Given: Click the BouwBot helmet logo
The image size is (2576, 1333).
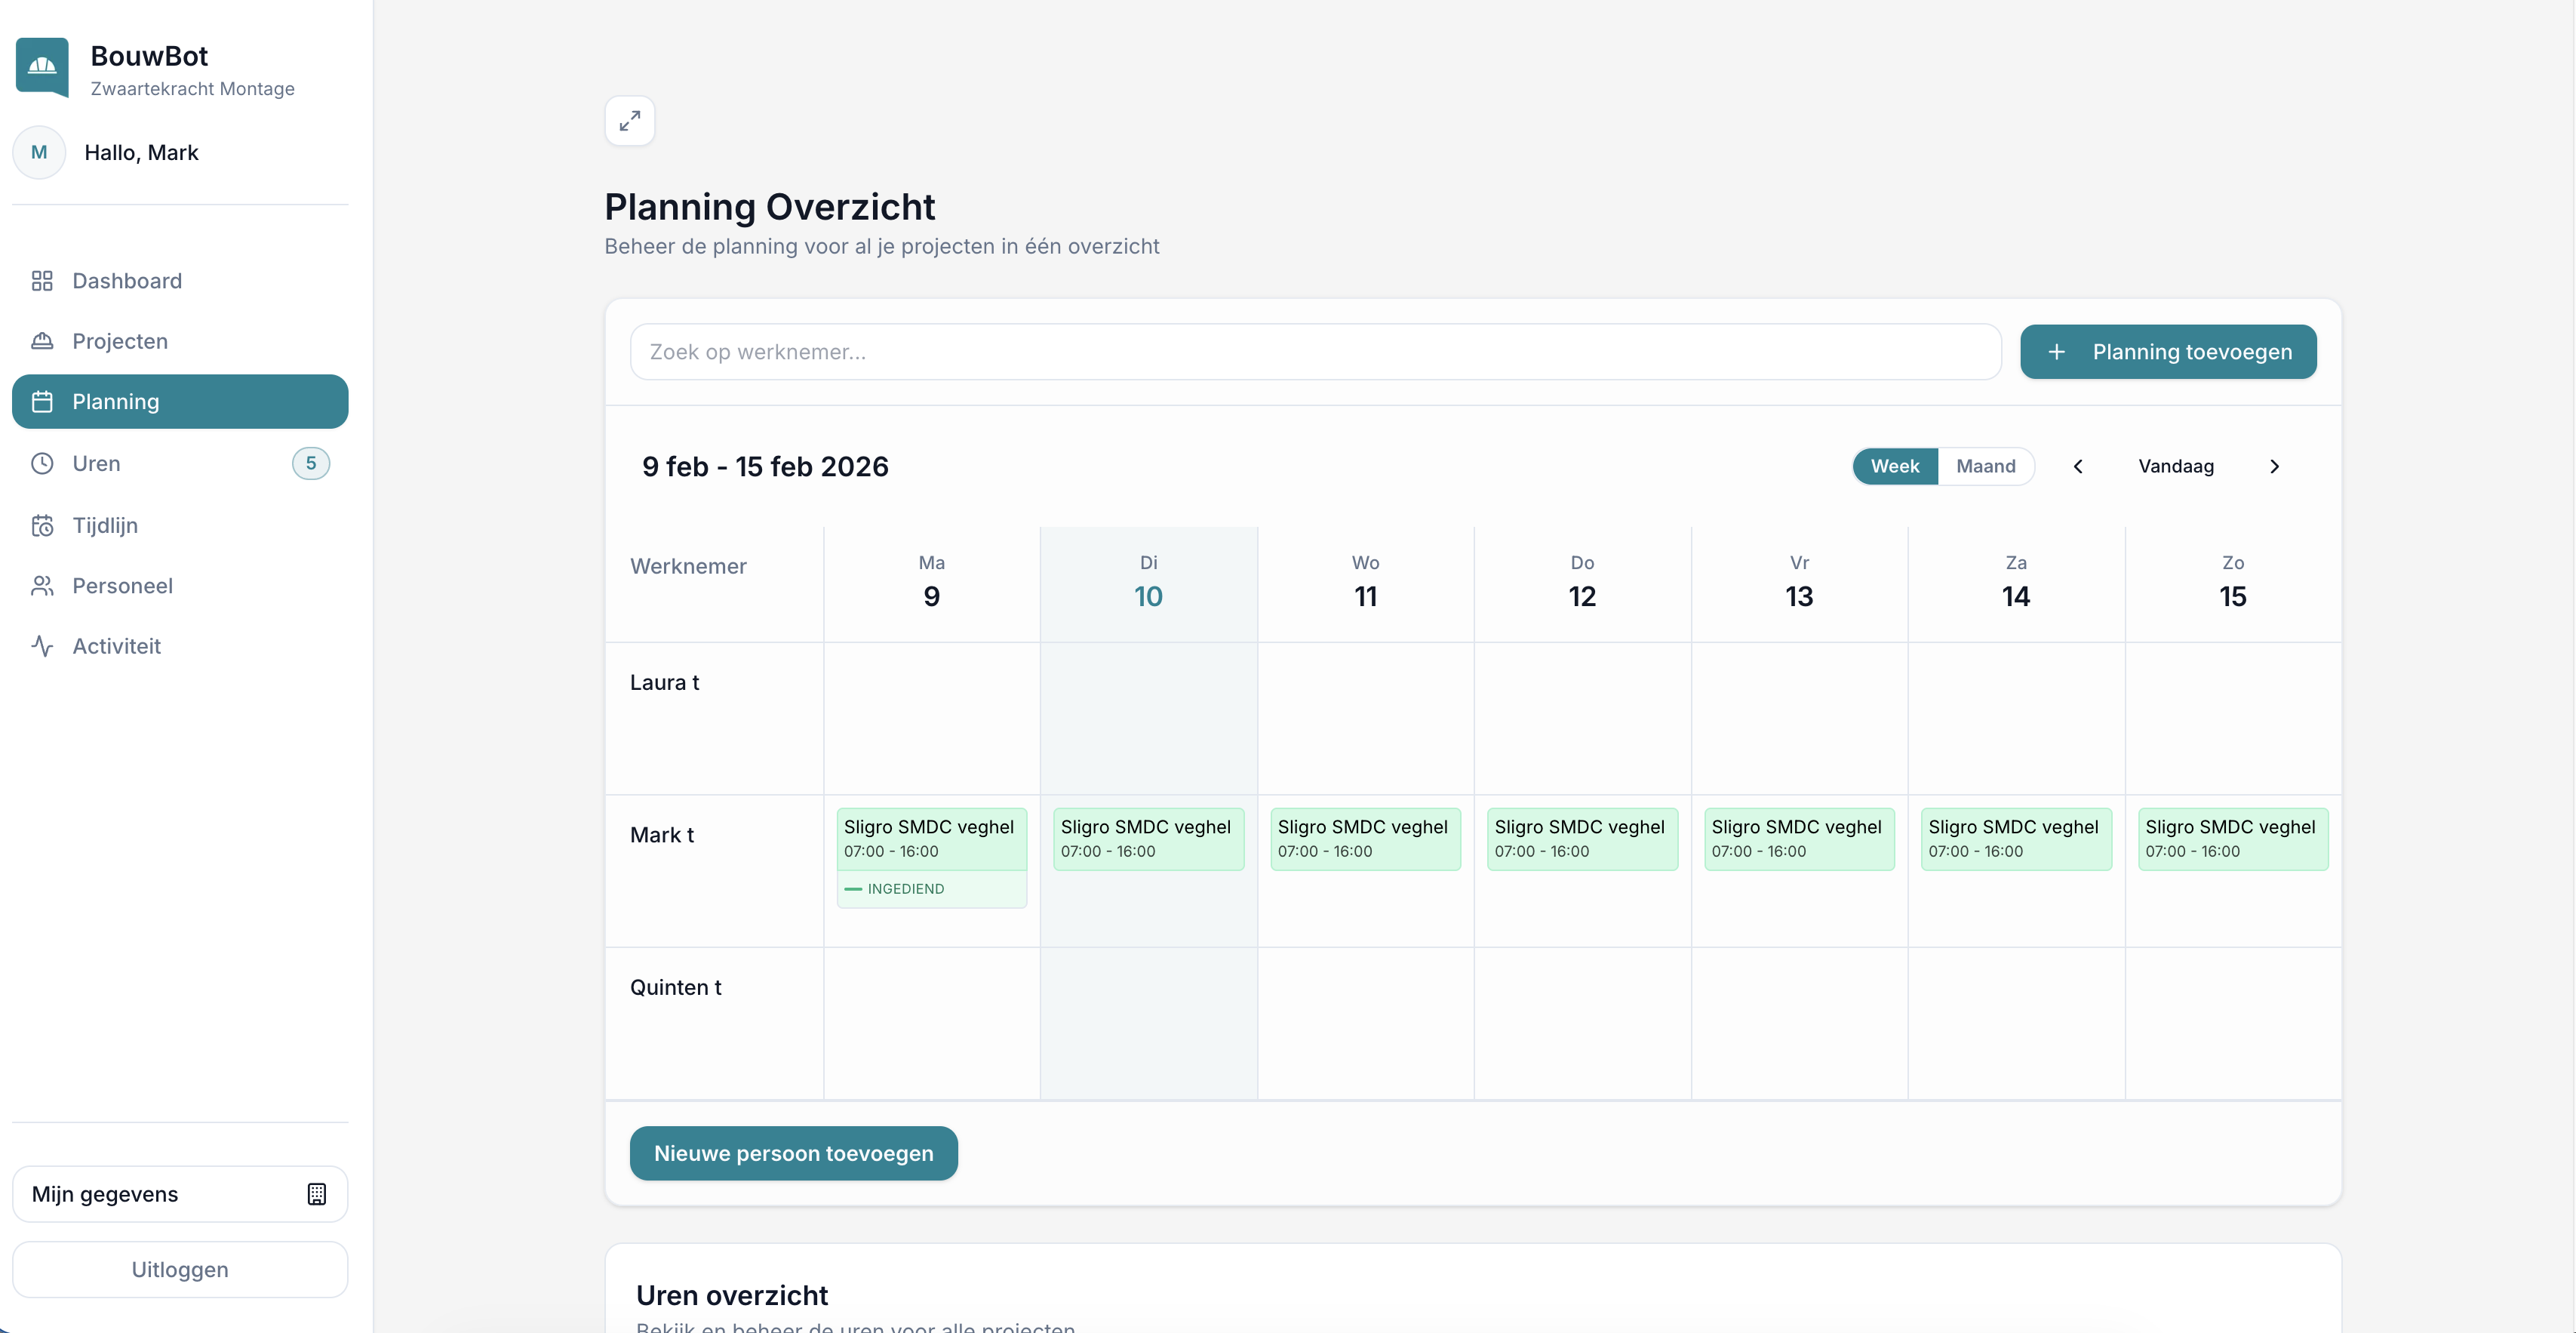Looking at the screenshot, I should [42, 67].
